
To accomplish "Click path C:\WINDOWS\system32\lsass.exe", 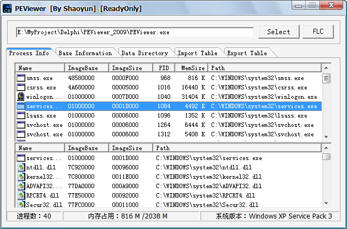I will pos(259,115).
